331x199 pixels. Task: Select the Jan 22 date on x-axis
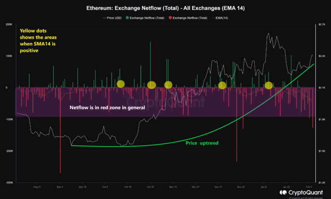pyautogui.click(x=287, y=186)
